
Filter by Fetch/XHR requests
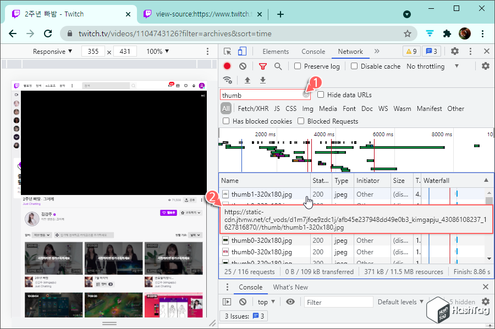coord(253,108)
